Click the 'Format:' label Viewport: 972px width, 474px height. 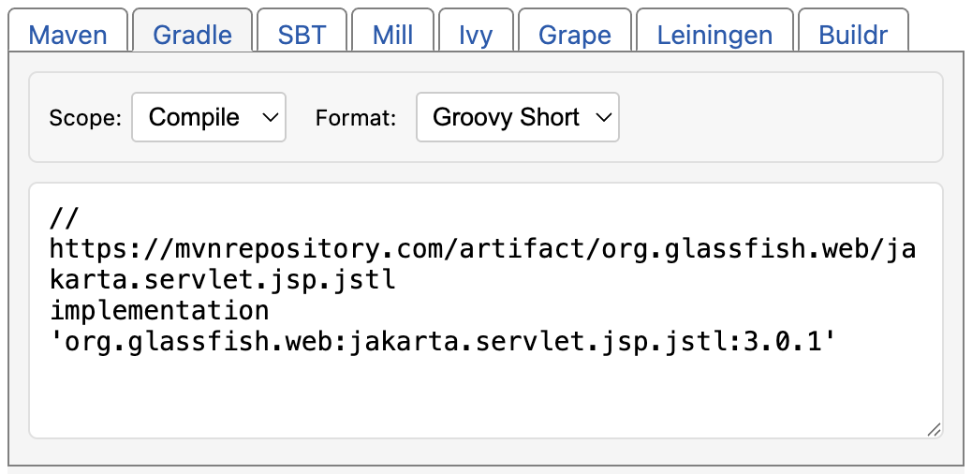point(356,118)
